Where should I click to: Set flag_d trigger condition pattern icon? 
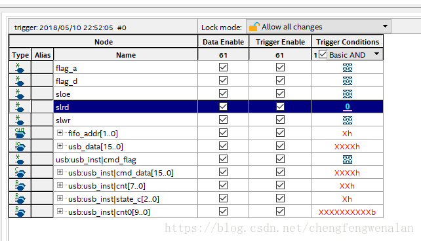click(x=348, y=81)
